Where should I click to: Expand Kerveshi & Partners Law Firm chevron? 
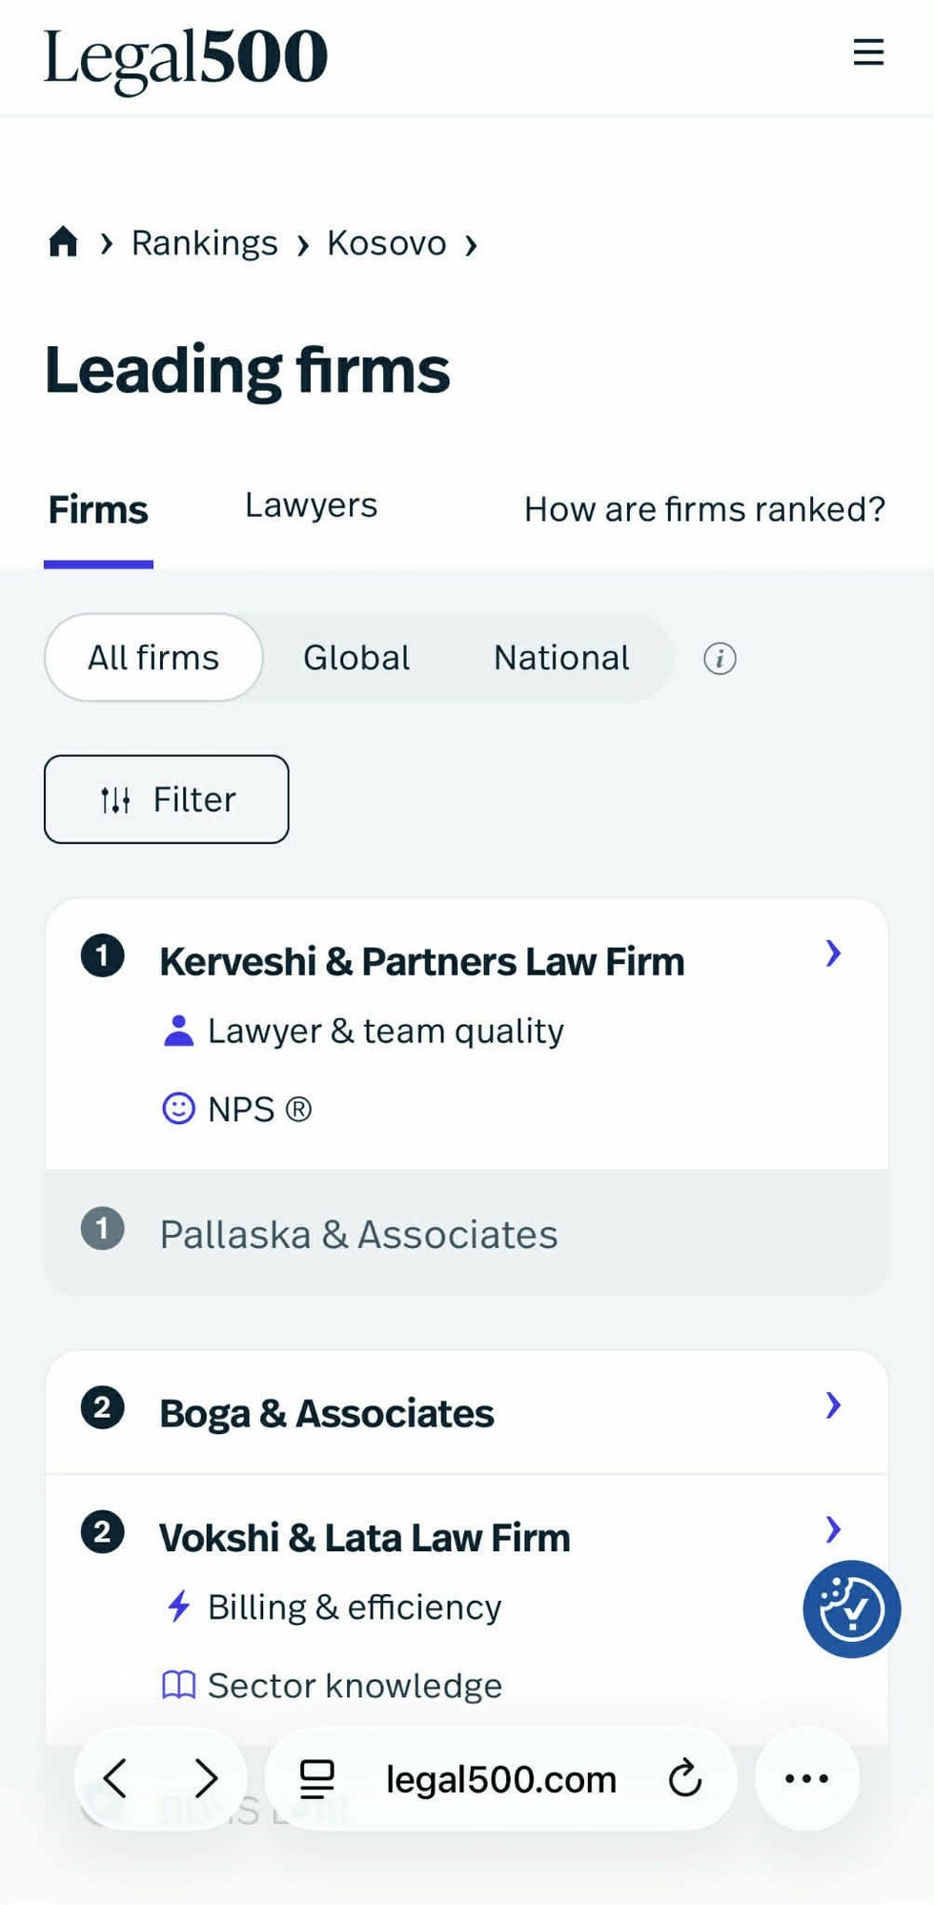pos(833,953)
